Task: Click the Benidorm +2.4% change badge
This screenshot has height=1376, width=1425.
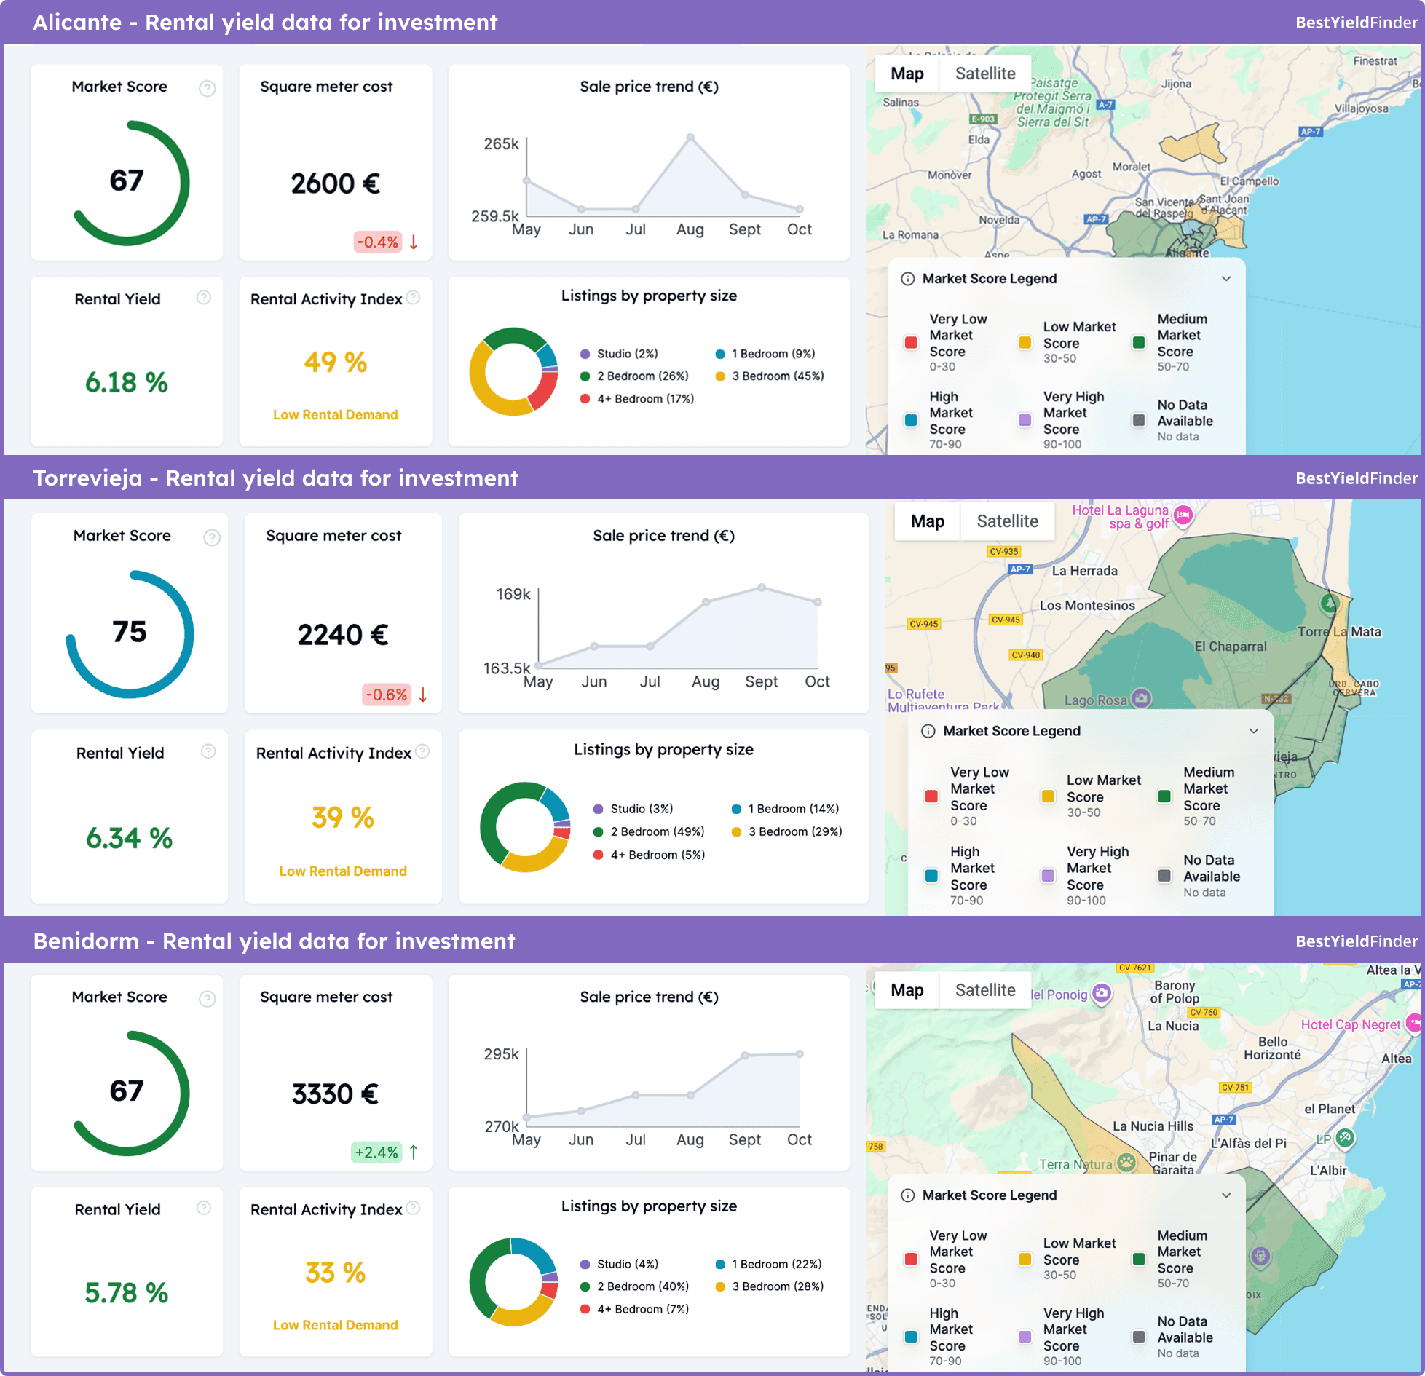Action: point(376,1152)
